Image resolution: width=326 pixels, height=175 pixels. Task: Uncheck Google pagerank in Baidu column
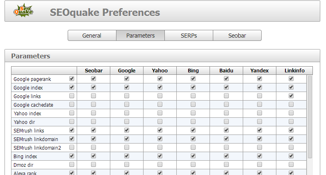tap(226, 79)
